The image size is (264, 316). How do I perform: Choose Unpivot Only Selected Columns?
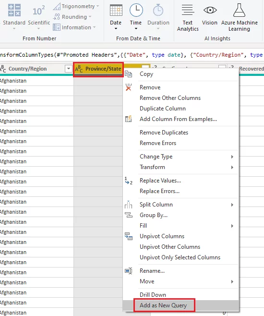click(180, 257)
